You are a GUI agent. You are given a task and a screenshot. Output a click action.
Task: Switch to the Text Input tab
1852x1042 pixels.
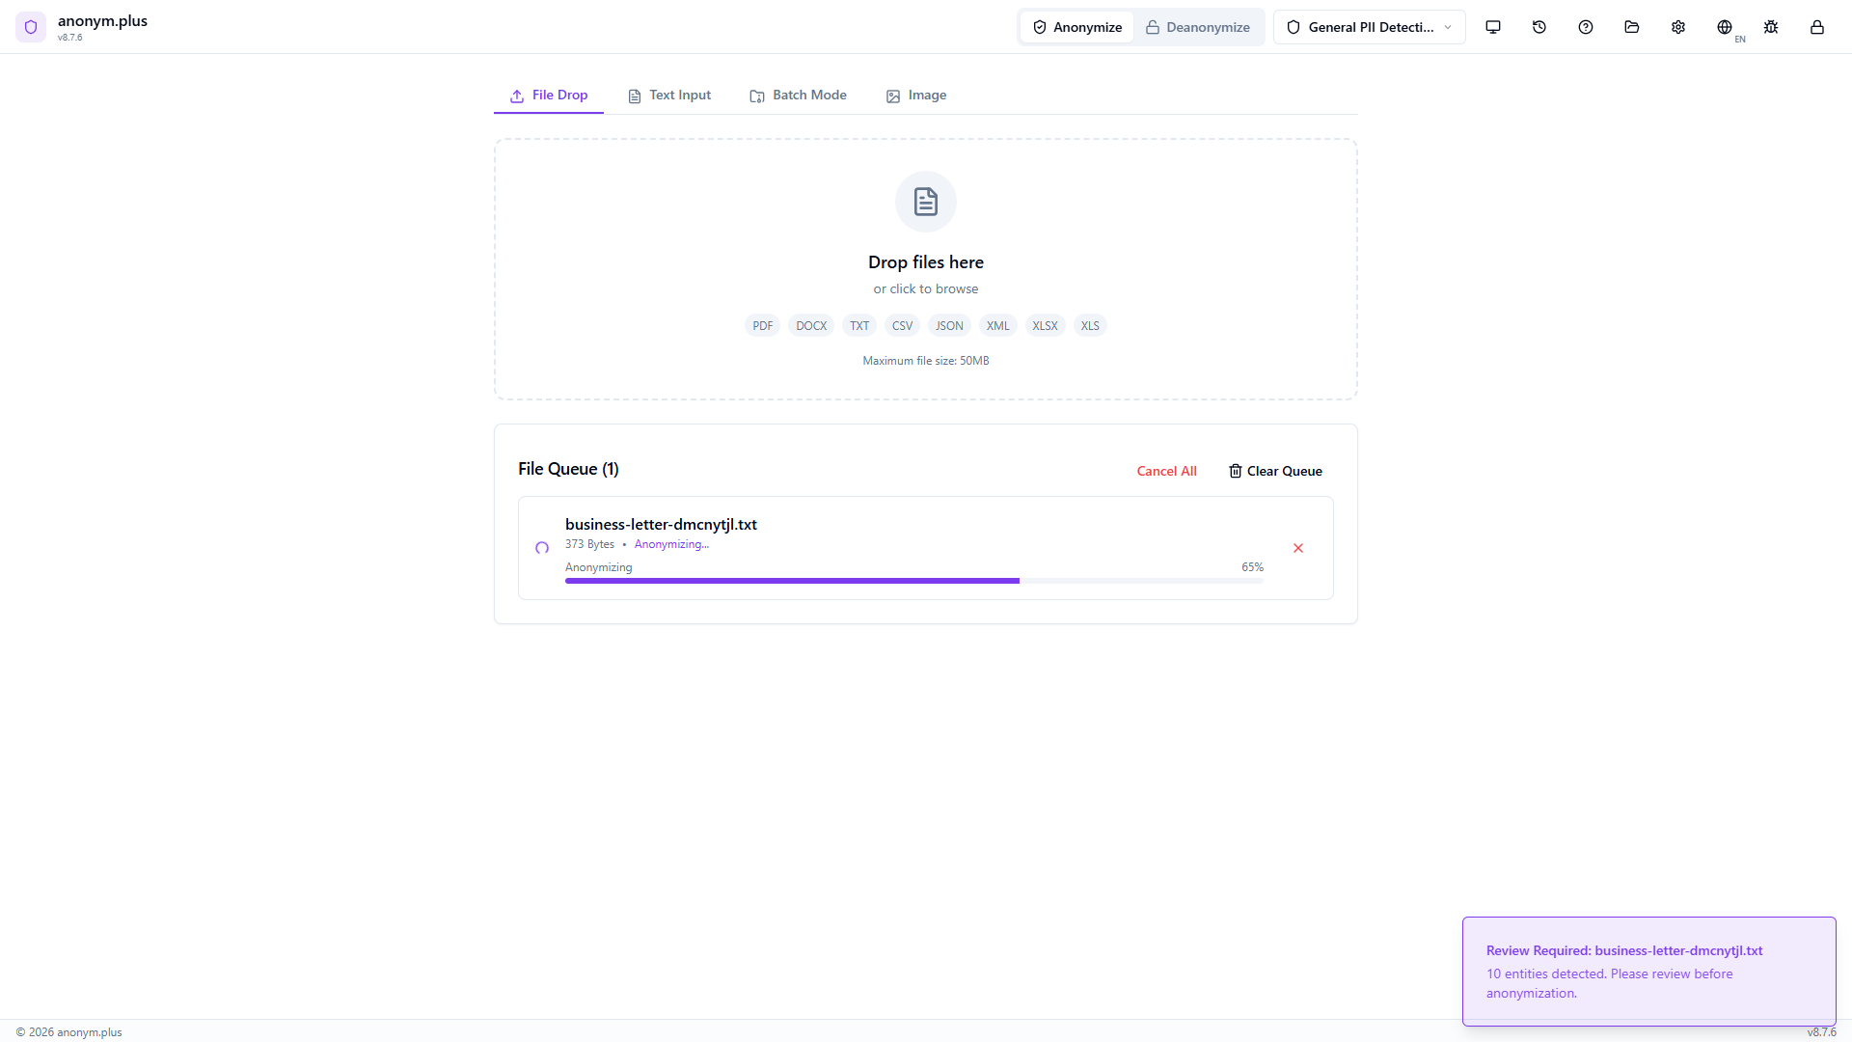pos(669,95)
